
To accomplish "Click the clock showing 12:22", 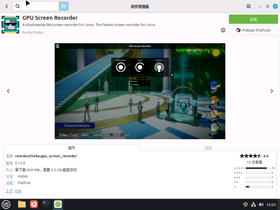I will (x=271, y=205).
